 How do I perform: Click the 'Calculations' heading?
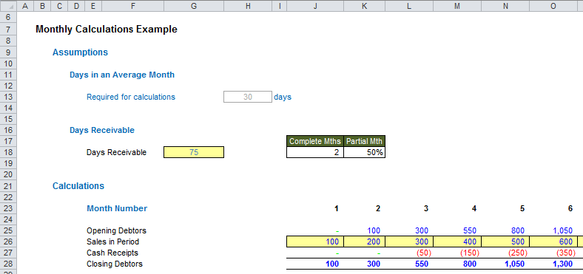click(x=78, y=185)
